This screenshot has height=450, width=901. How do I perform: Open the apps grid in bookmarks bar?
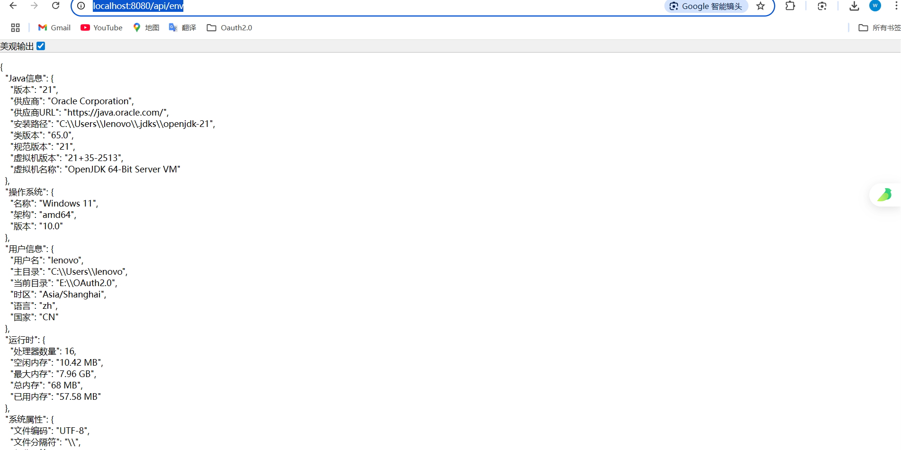[15, 27]
